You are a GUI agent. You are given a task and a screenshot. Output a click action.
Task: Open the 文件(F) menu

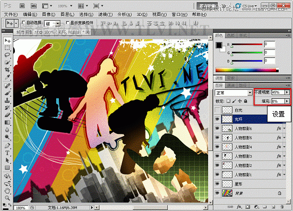(11, 14)
